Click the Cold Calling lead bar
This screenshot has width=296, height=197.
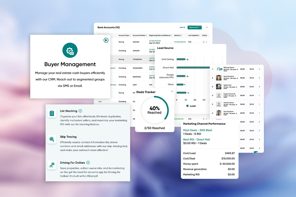pos(181,59)
